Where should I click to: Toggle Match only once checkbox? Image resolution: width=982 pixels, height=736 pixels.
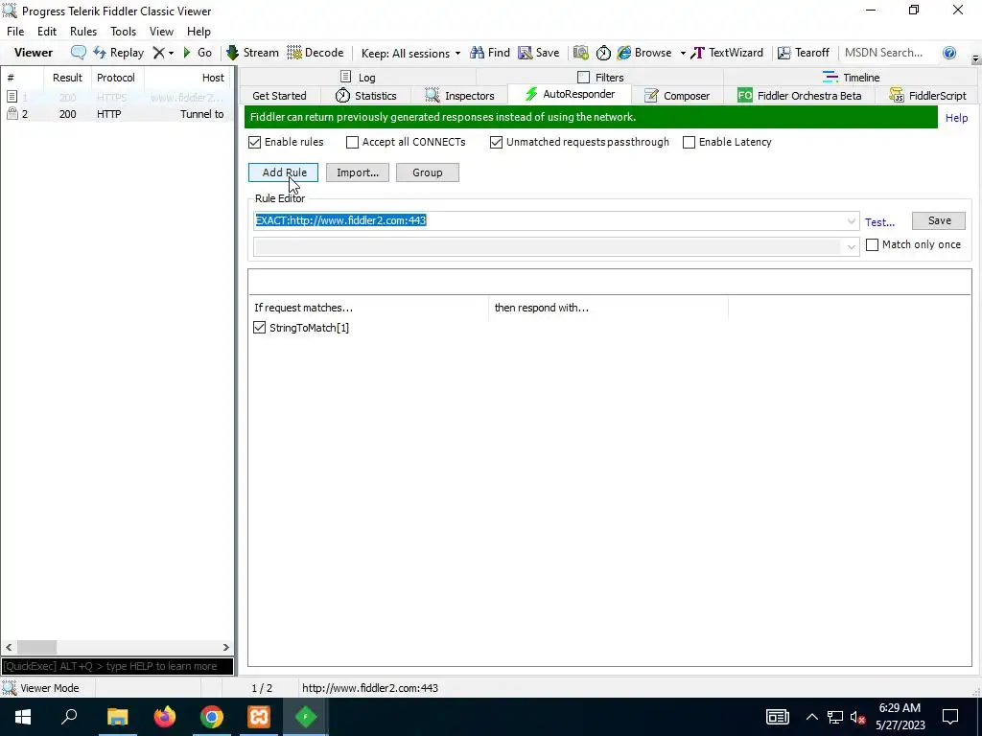[x=872, y=244]
